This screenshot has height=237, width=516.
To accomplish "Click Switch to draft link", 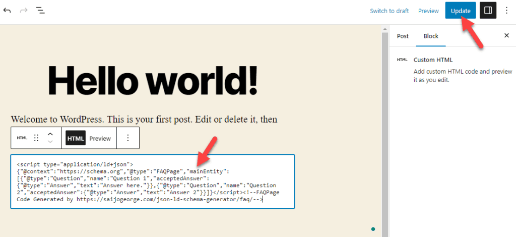I will [x=390, y=11].
